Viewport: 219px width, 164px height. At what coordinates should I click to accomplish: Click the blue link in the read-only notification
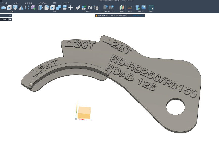pos(137,15)
